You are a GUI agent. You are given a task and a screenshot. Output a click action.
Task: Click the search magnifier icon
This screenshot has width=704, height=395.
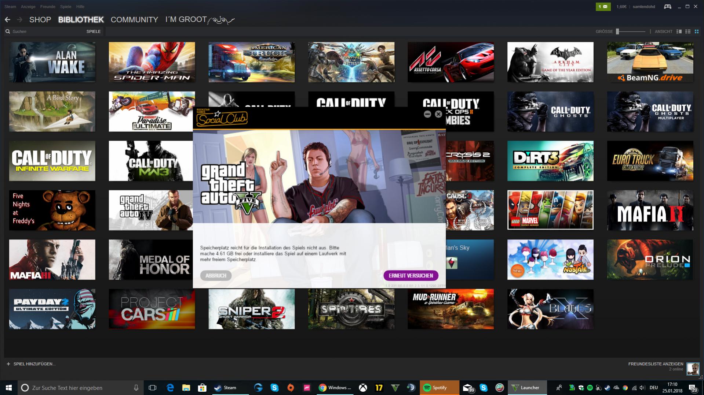(x=8, y=31)
